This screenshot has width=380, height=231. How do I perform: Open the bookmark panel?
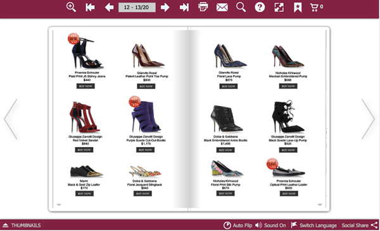click(x=298, y=8)
